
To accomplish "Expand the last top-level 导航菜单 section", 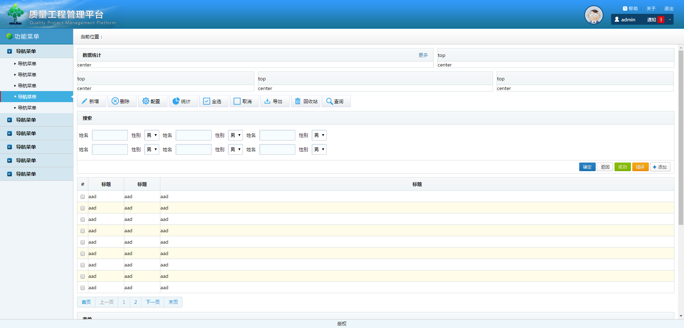I will [36, 174].
